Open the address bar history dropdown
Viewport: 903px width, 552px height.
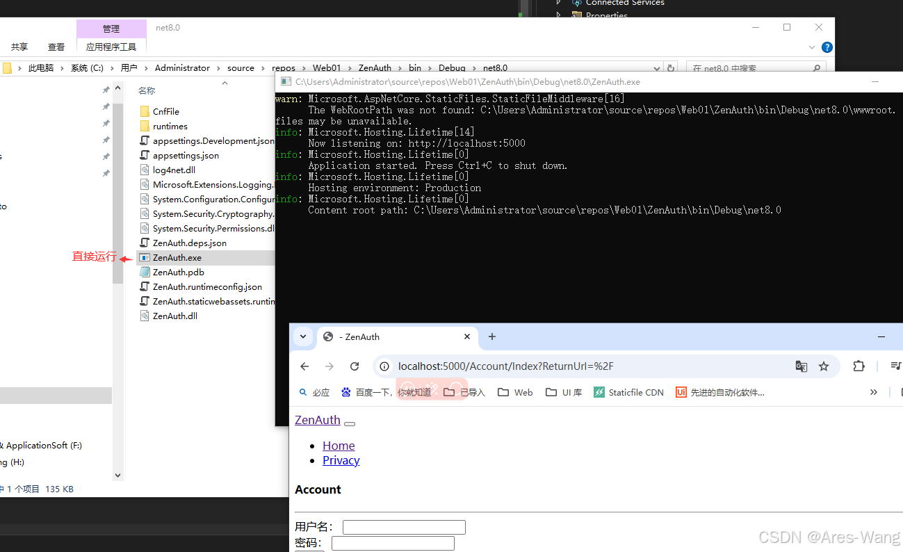pyautogui.click(x=657, y=68)
